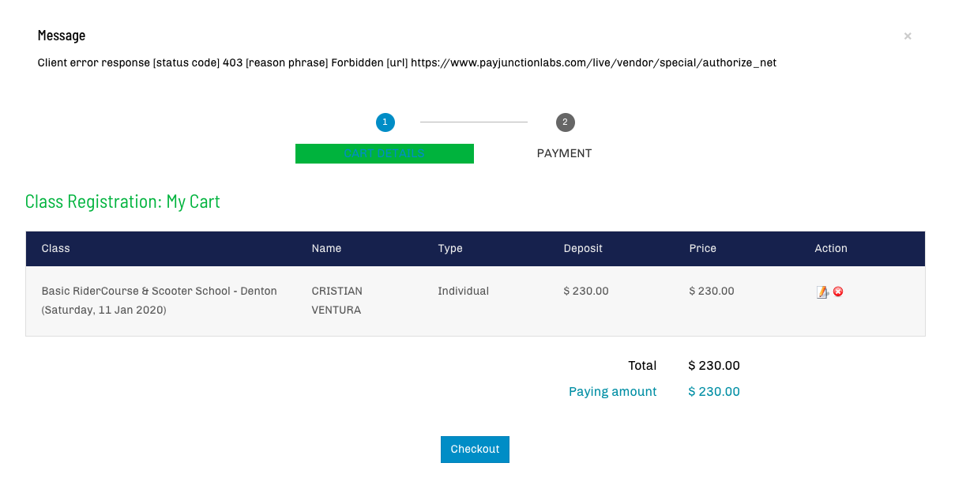This screenshot has height=478, width=970.
Task: Click the Class column header
Action: [56, 249]
